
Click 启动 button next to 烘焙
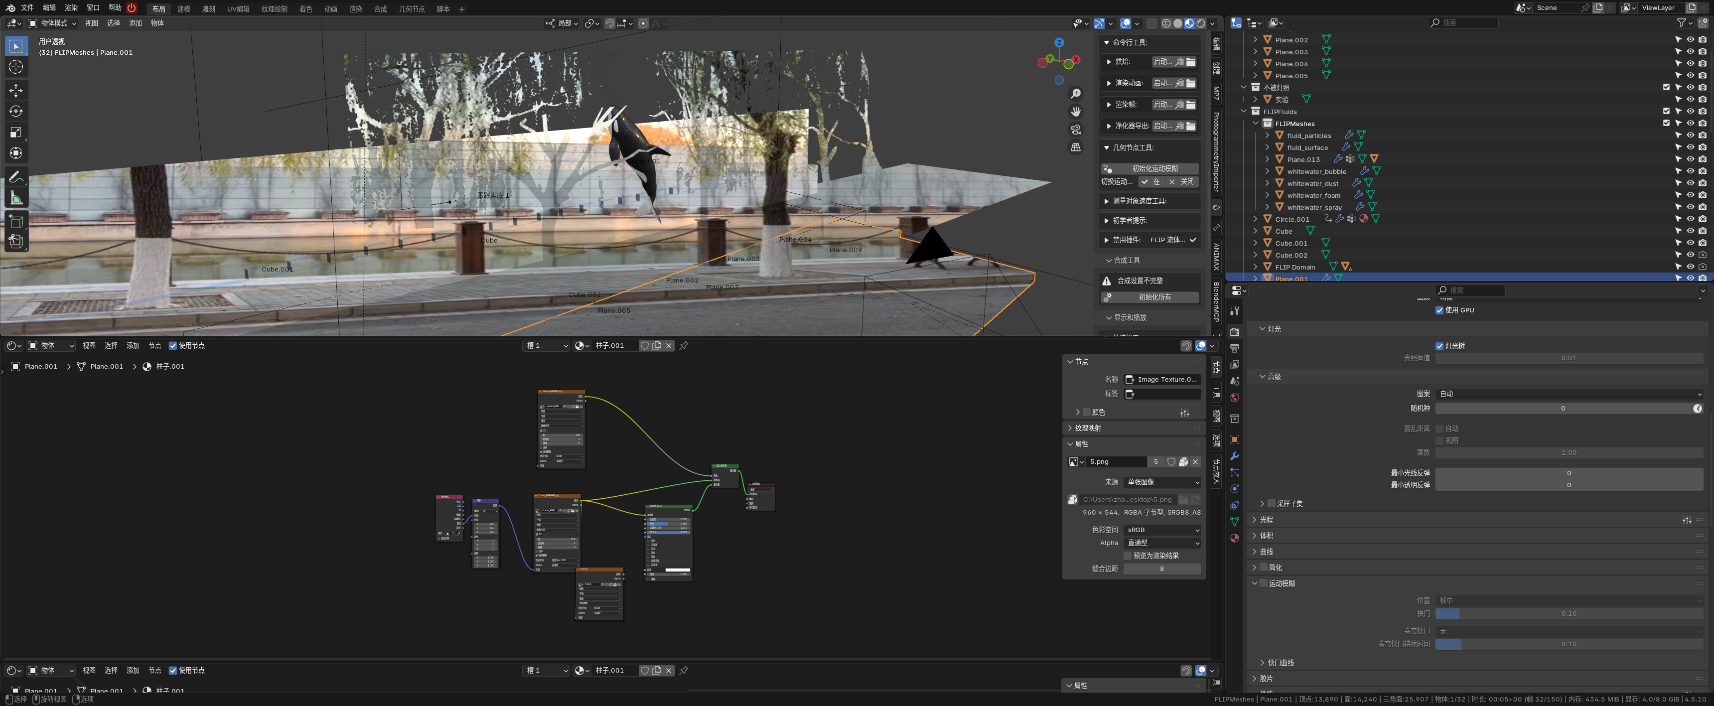pos(1162,61)
